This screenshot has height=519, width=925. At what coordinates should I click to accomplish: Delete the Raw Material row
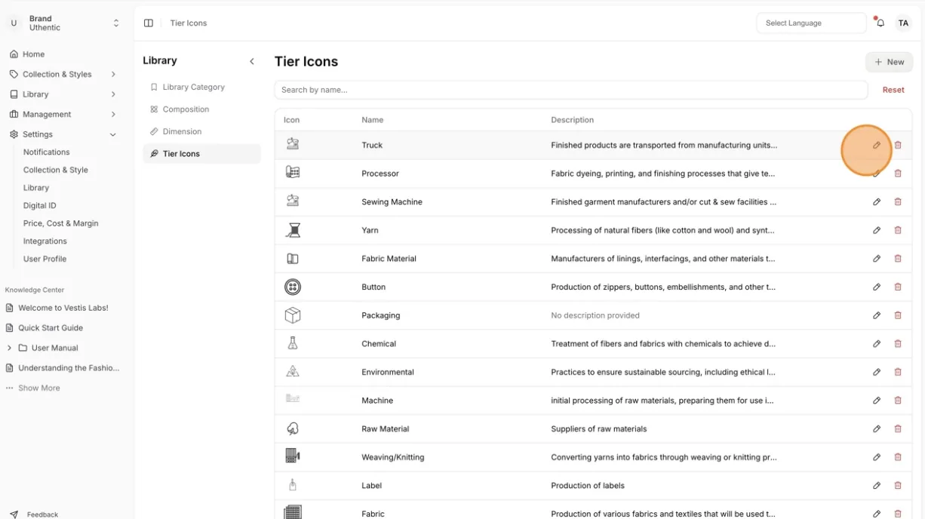tap(898, 428)
